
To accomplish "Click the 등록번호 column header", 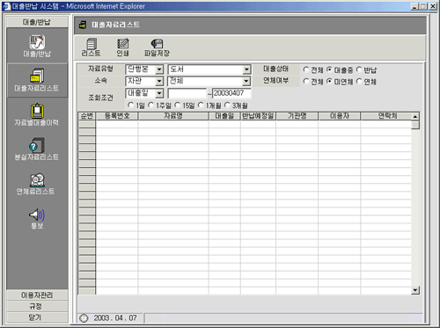I will click(x=117, y=116).
